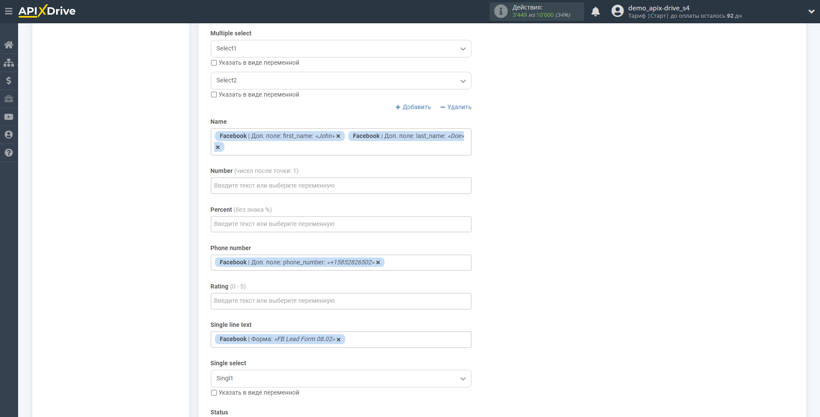Screen dimensions: 820x417
Task: Expand the account menu chevron
Action: click(x=811, y=12)
